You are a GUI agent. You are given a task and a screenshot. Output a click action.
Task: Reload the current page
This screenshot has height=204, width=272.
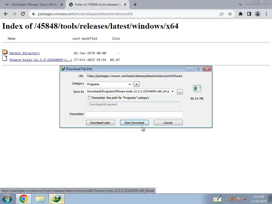click(23, 14)
